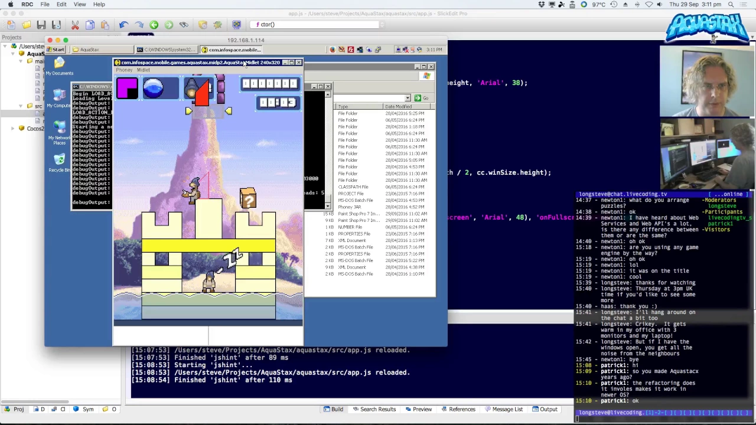Click the Open folder toolbar icon
The height and width of the screenshot is (425, 756).
tap(27, 25)
